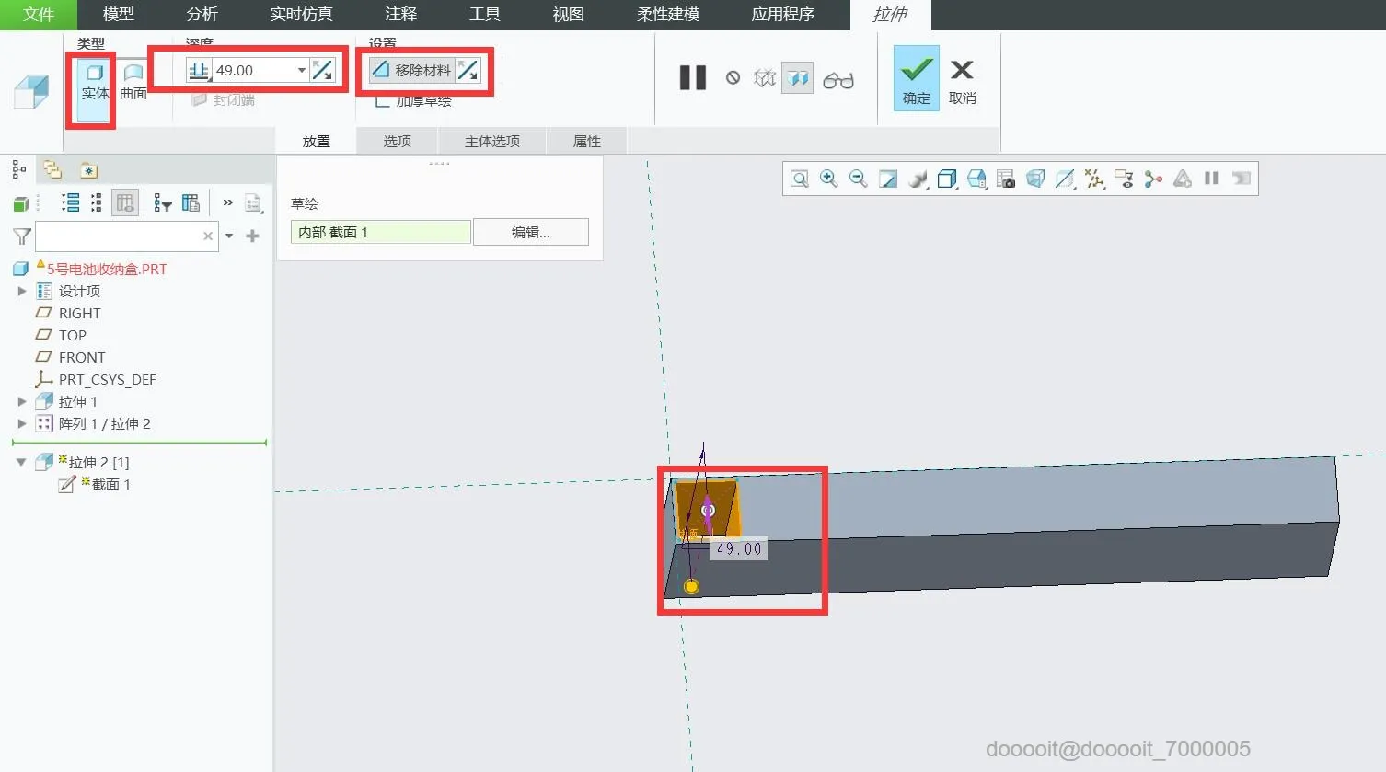The height and width of the screenshot is (772, 1386).
Task: Click the 编辑... sketch edit button
Action: click(x=531, y=232)
